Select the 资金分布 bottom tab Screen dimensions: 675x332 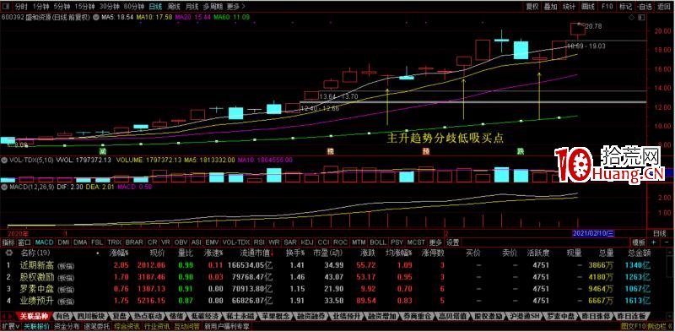[67, 326]
